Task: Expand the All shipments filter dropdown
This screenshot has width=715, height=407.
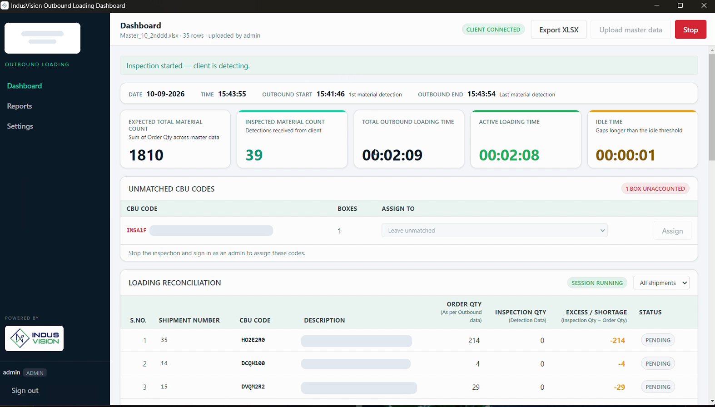Action: [x=661, y=283]
